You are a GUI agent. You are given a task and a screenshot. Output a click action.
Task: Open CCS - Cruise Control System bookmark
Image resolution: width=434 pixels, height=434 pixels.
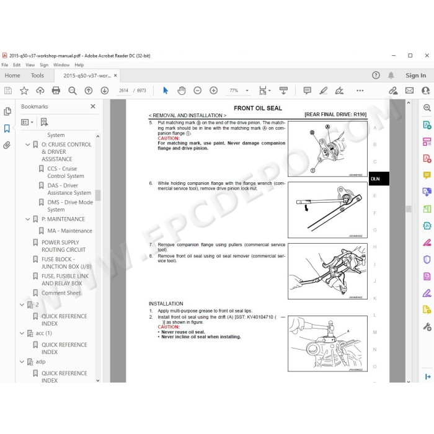click(66, 172)
